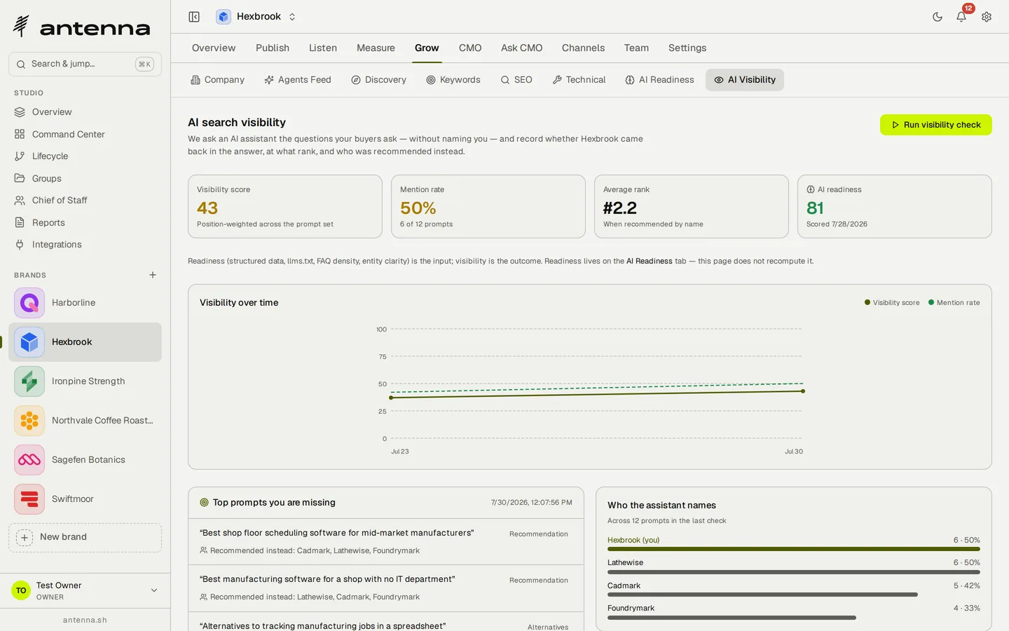This screenshot has height=631, width=1009.
Task: Collapse the sidebar panel toggle icon
Action: click(x=194, y=17)
